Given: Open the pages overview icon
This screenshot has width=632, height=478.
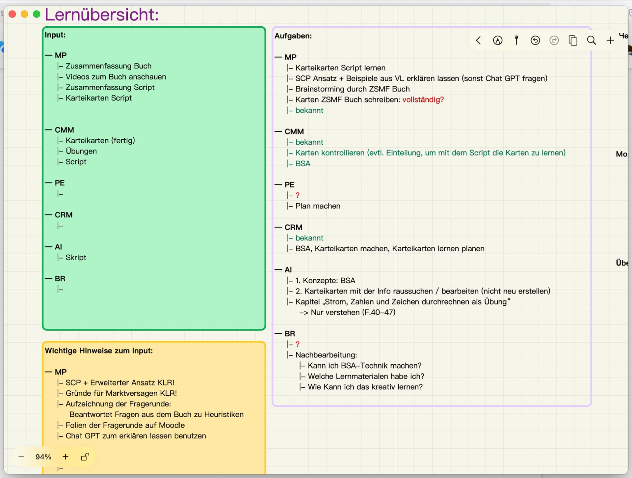Looking at the screenshot, I should pyautogui.click(x=573, y=41).
